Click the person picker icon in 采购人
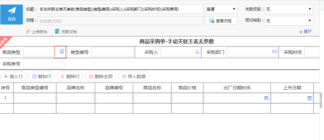Viewport: 324px width, 140px height. pyautogui.click(x=197, y=52)
